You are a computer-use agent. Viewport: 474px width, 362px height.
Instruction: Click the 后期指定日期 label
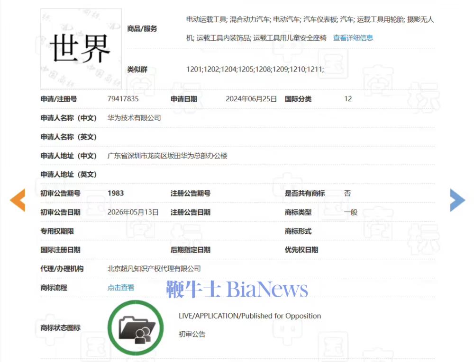click(x=191, y=250)
